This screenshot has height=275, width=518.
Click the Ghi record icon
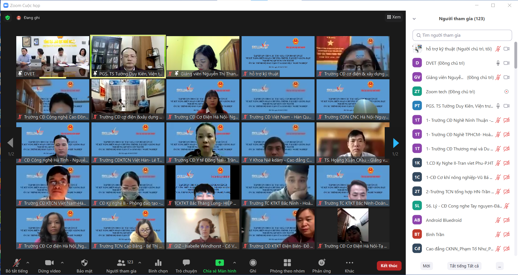click(x=253, y=263)
